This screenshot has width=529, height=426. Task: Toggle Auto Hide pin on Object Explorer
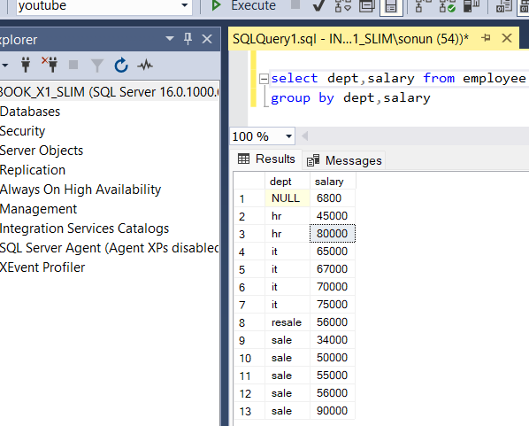[188, 39]
